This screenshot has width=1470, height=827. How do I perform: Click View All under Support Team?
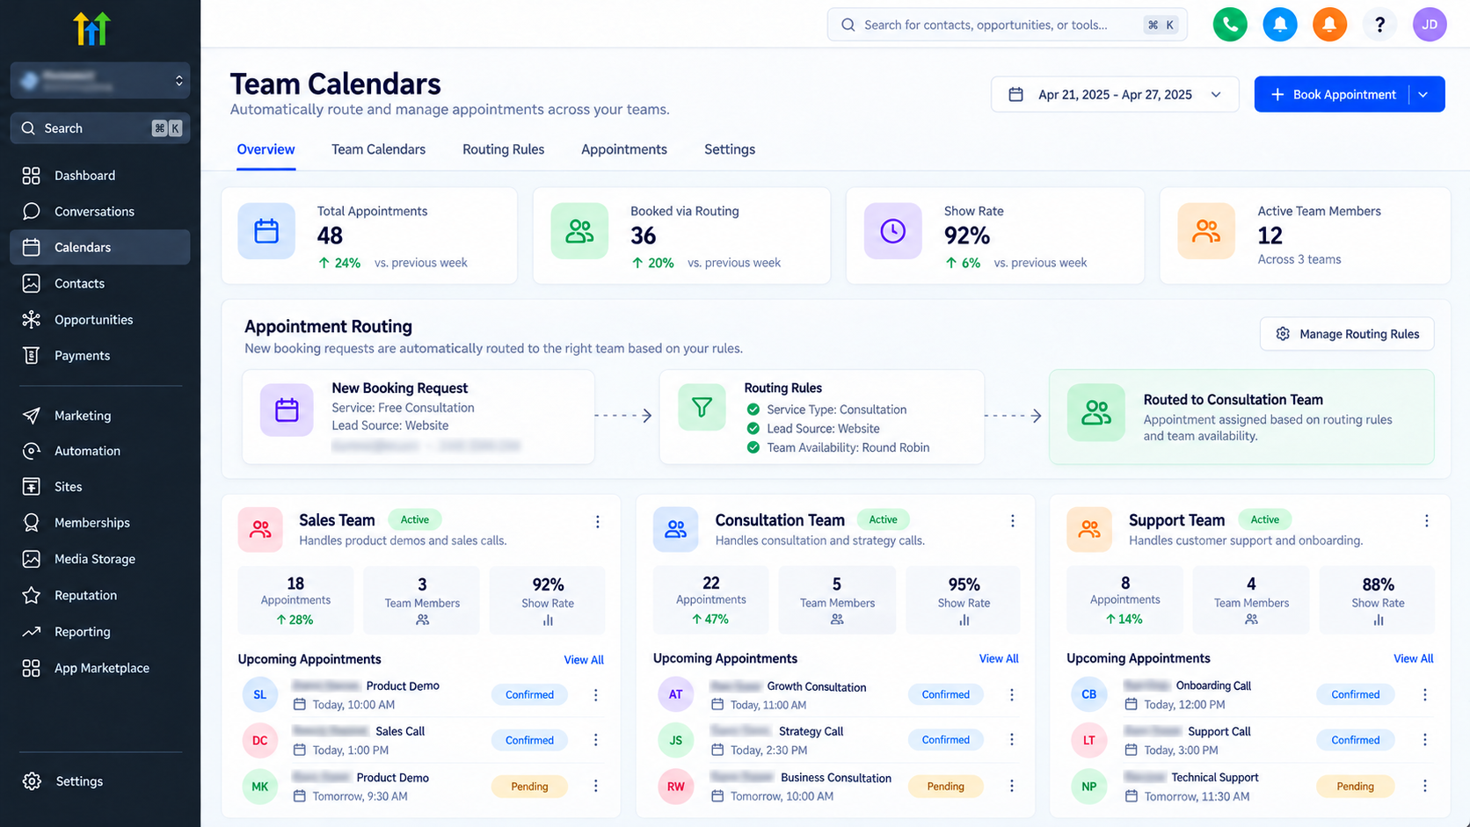[1413, 658]
